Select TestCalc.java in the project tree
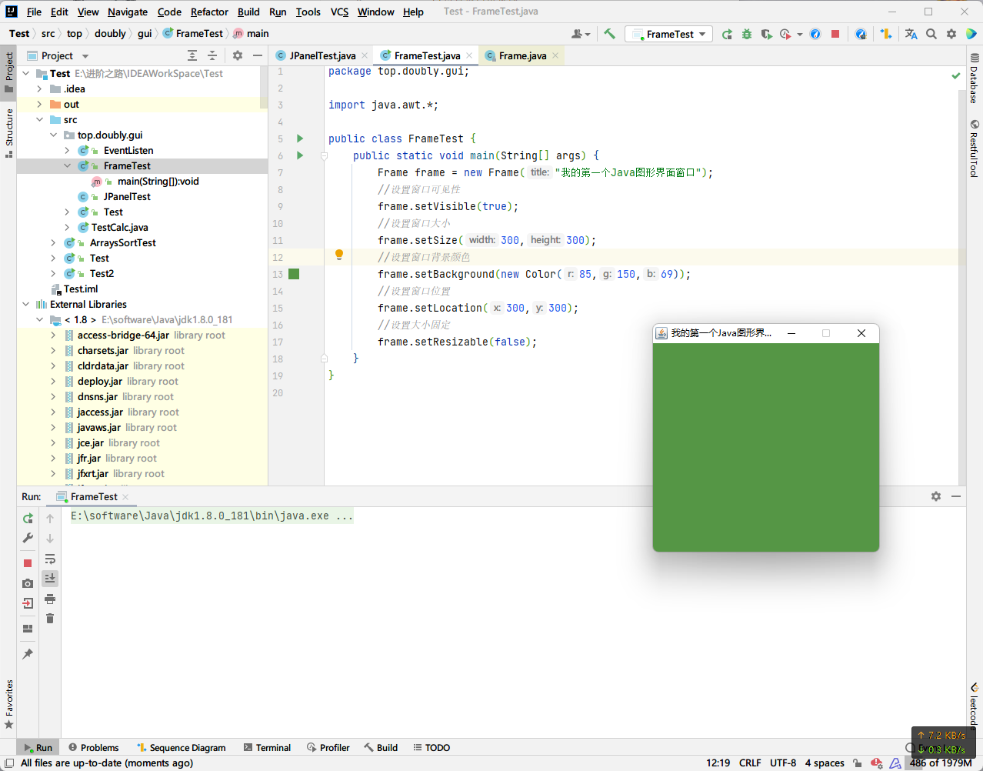Image resolution: width=983 pixels, height=771 pixels. click(119, 228)
